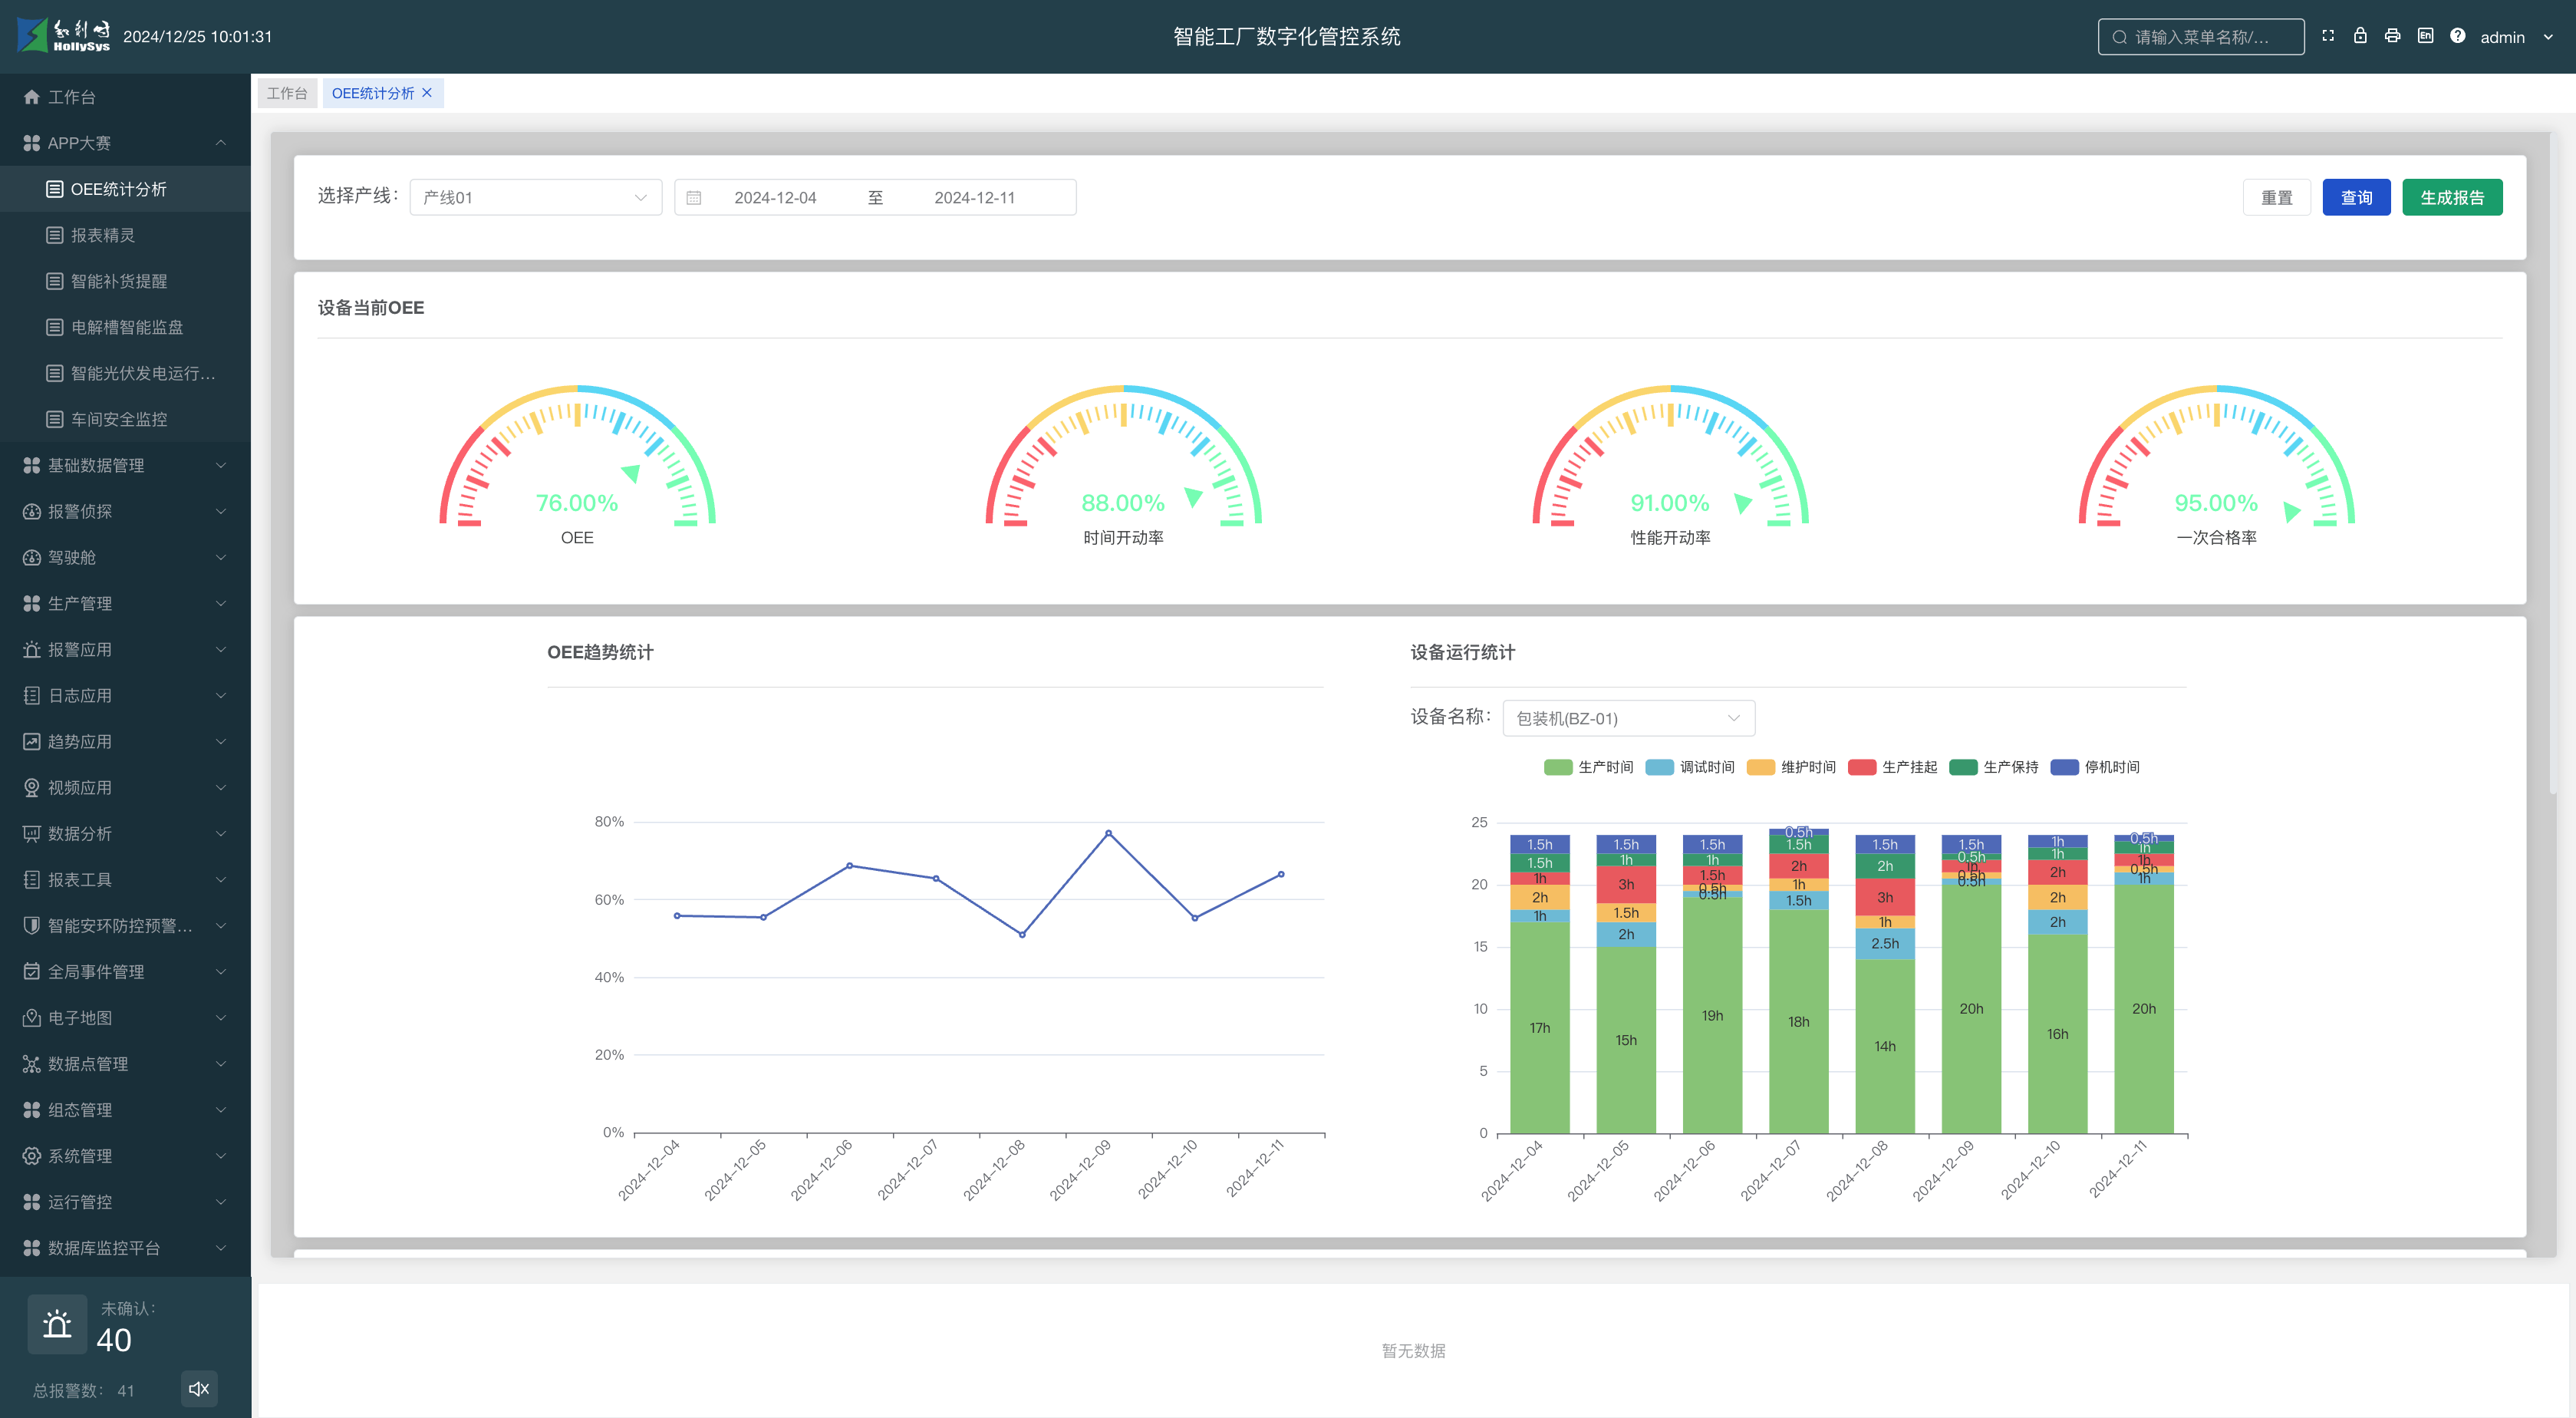Click the fullscreen icon in header

pos(2327,36)
